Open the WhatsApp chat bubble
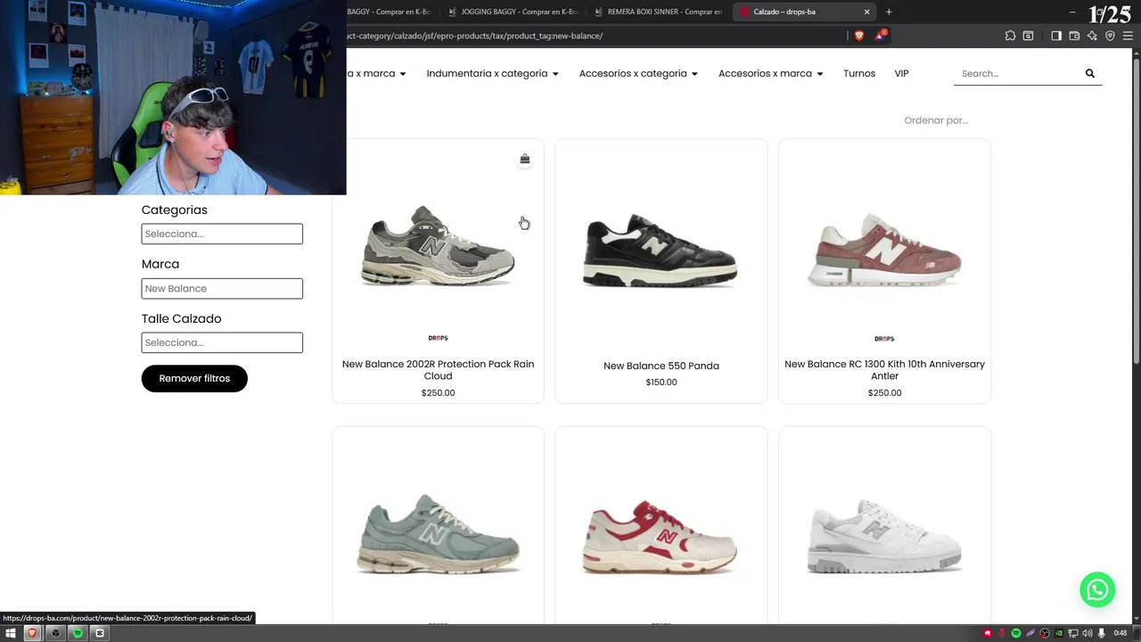 pos(1097,589)
